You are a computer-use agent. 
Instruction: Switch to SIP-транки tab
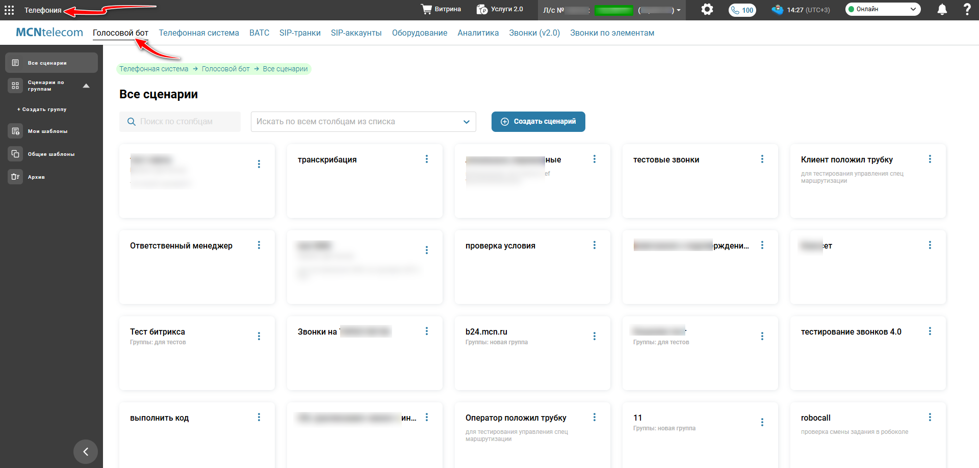pos(300,33)
